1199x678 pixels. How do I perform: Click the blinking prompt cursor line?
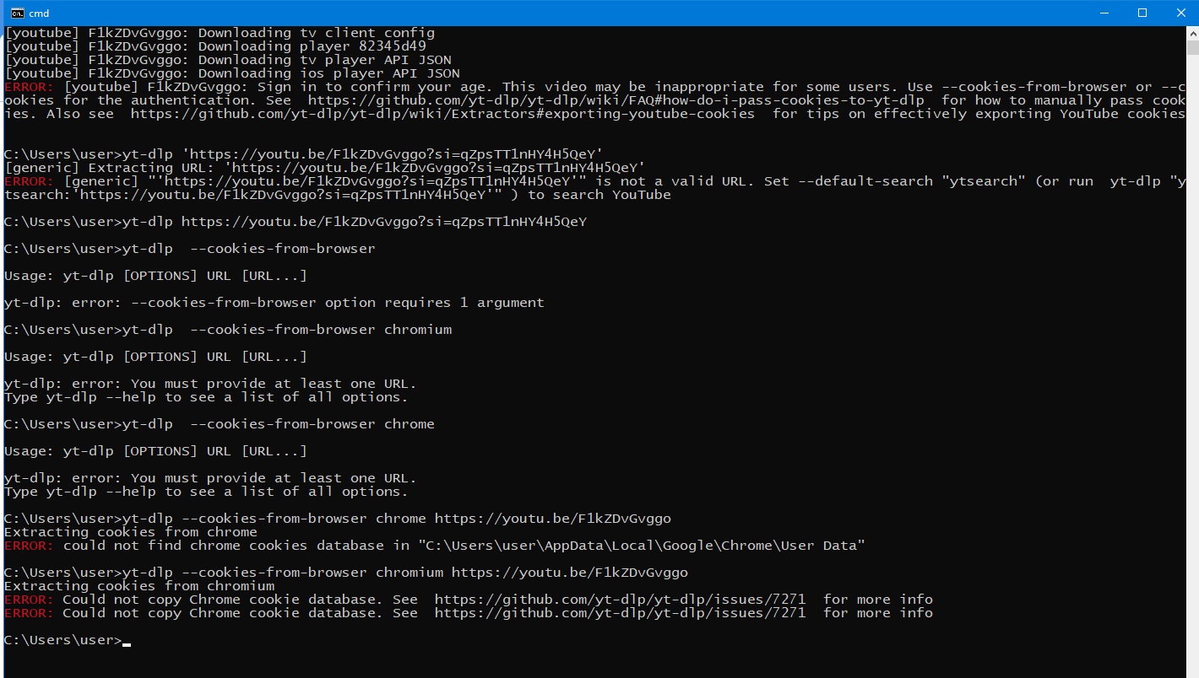point(68,640)
